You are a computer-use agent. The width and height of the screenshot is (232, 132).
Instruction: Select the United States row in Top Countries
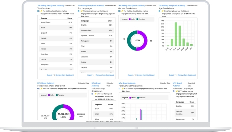[56, 22]
